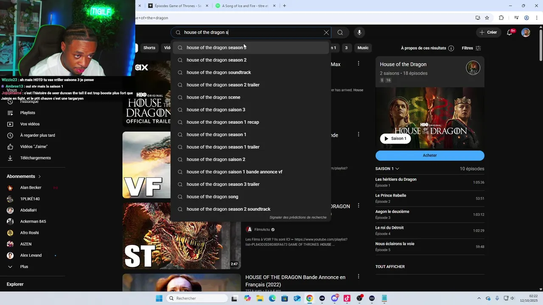
Task: Open the Filtres options
Action: (x=471, y=48)
